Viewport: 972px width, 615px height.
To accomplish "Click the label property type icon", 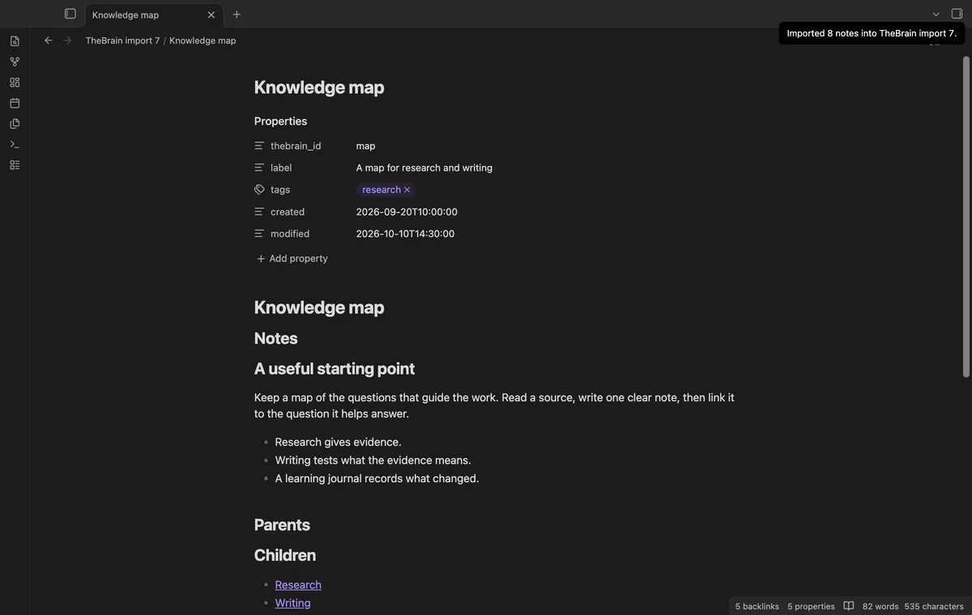I will tap(259, 168).
